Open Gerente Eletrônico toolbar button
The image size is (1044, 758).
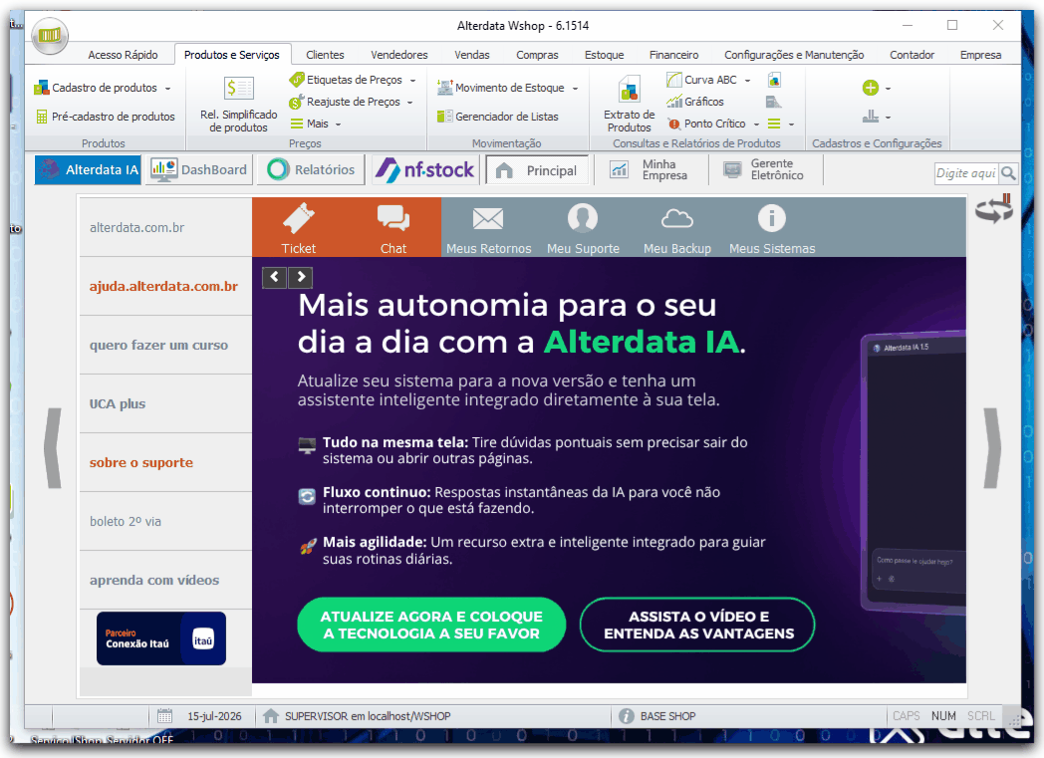click(764, 169)
